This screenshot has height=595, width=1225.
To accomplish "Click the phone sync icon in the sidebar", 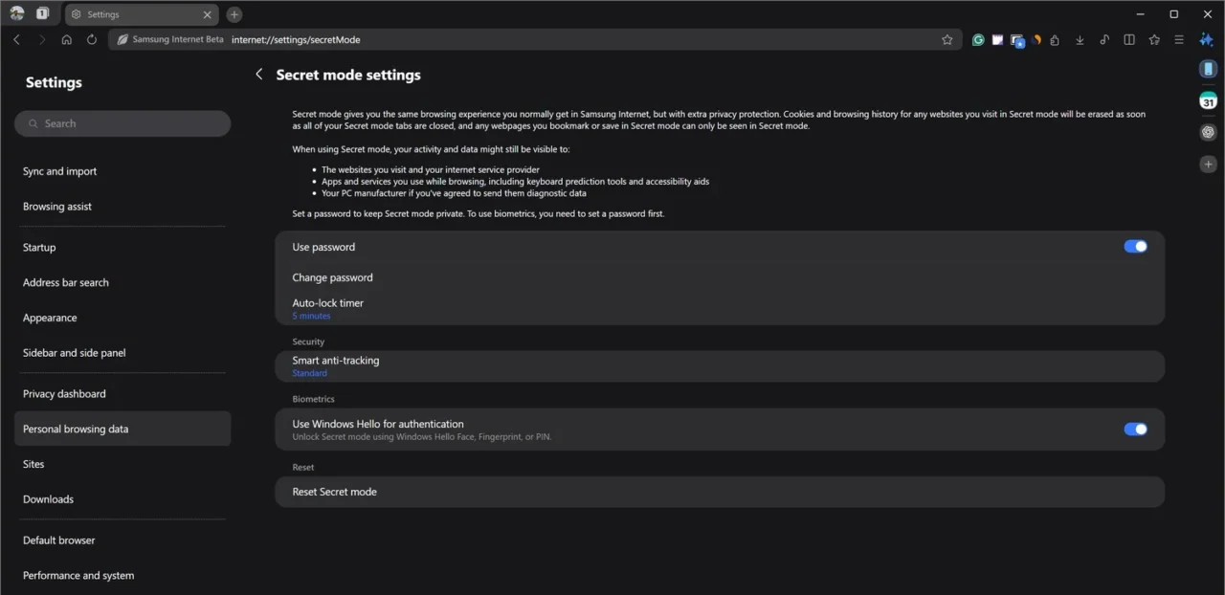I will (x=1209, y=69).
